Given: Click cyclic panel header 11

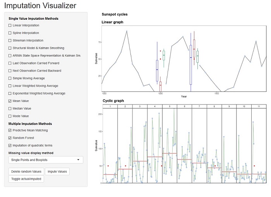Looking at the screenshot, I should (259, 106).
